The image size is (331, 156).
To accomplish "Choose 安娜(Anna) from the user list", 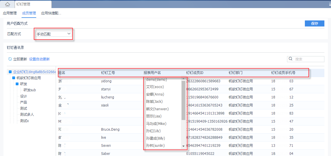I will [155, 94].
